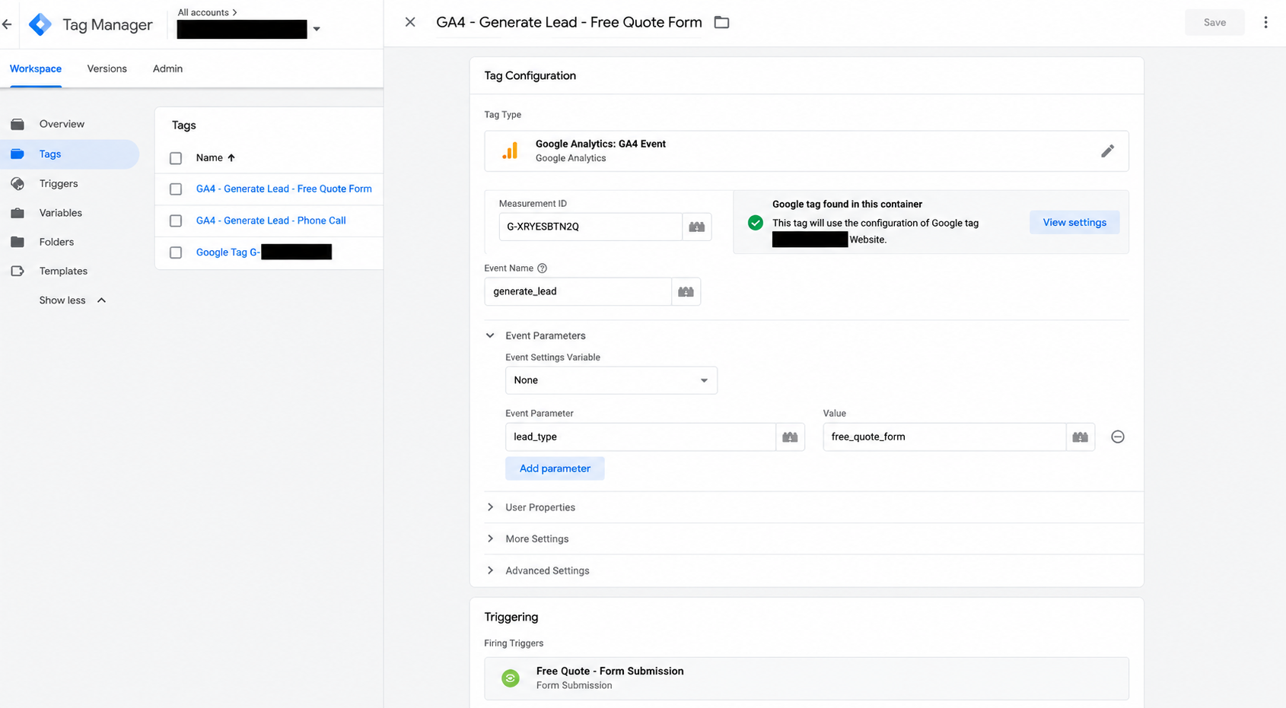The width and height of the screenshot is (1286, 708).
Task: Click the Tag Configuration heading
Action: [x=530, y=75]
